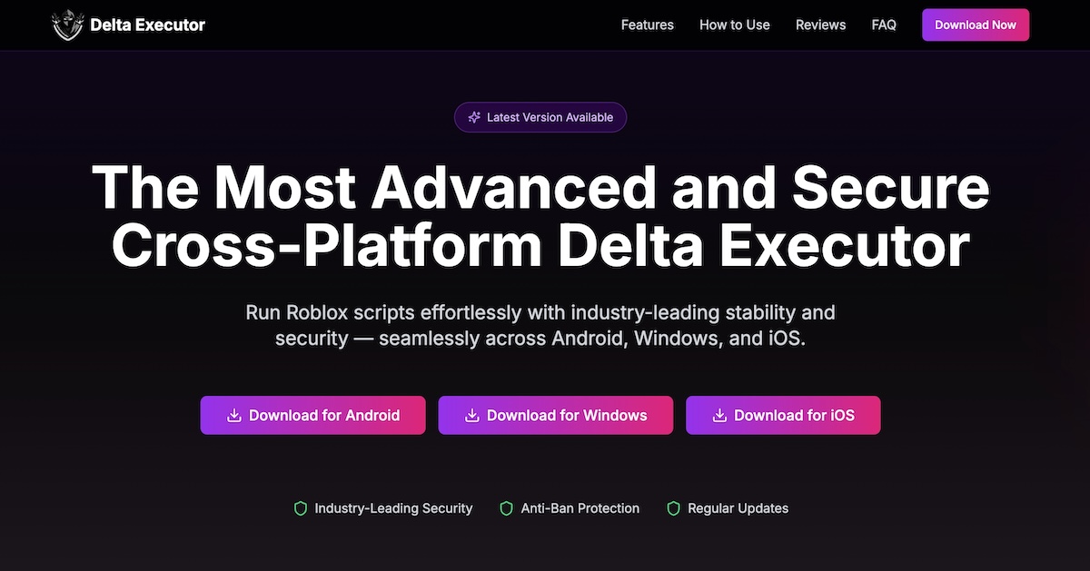Click Download for Android
Image resolution: width=1090 pixels, height=571 pixels.
coord(312,415)
